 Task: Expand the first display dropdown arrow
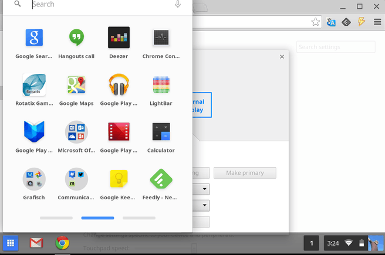pos(204,189)
